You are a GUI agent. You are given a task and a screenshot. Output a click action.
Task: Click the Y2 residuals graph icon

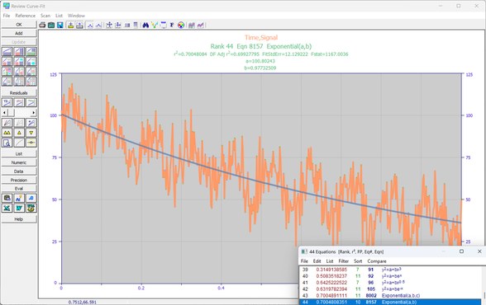[7, 102]
